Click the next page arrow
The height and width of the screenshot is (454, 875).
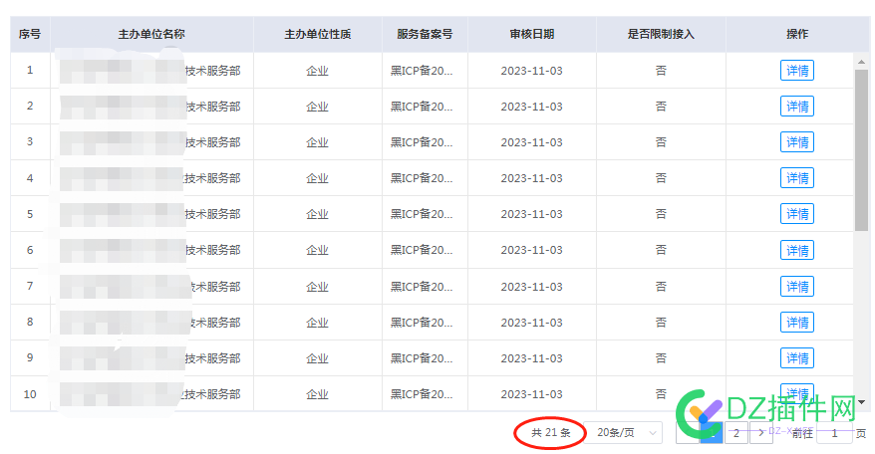coord(760,433)
